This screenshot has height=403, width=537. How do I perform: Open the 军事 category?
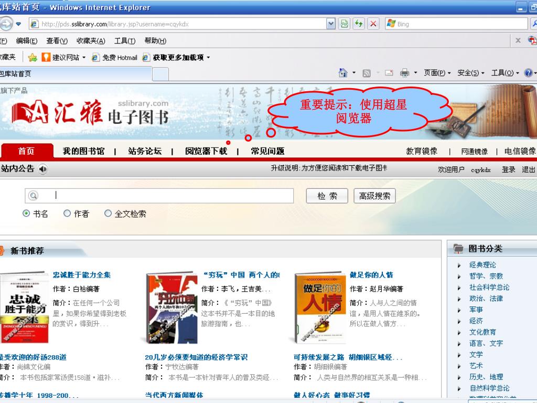point(476,310)
